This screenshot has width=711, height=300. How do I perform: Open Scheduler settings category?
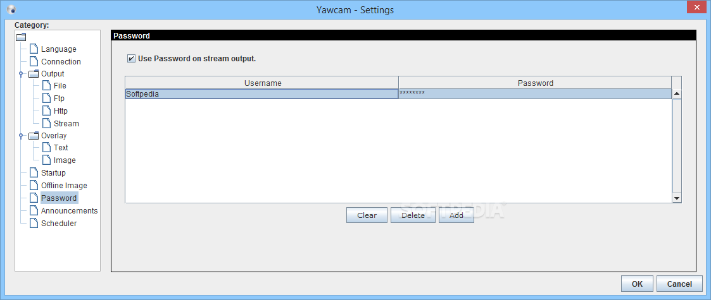59,224
